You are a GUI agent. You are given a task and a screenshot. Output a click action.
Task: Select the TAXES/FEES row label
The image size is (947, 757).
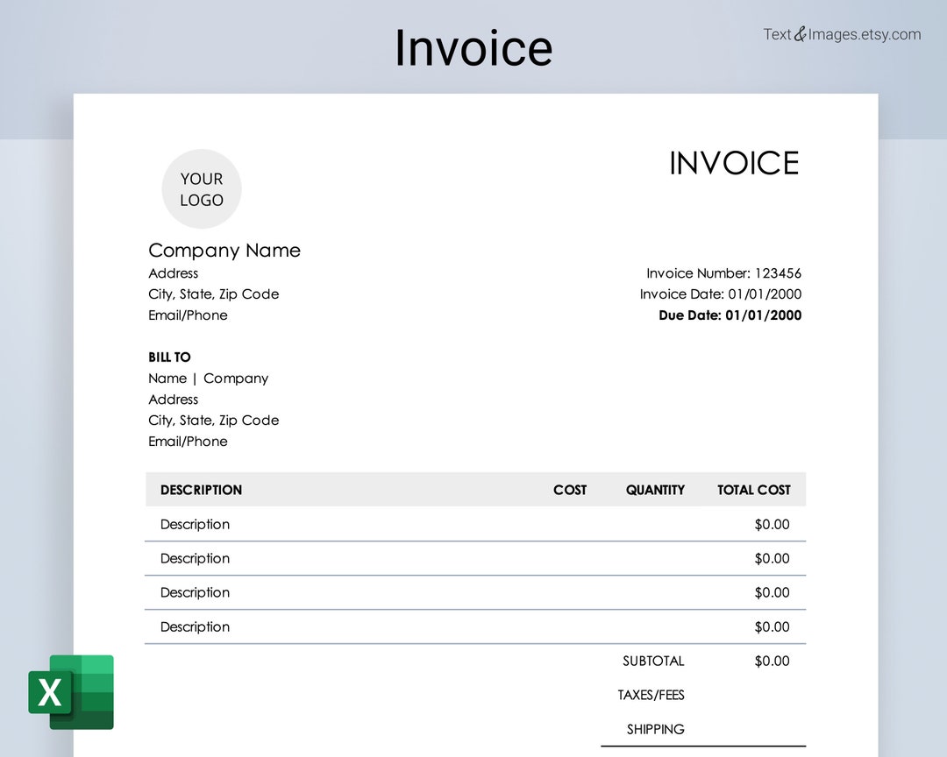pos(652,695)
